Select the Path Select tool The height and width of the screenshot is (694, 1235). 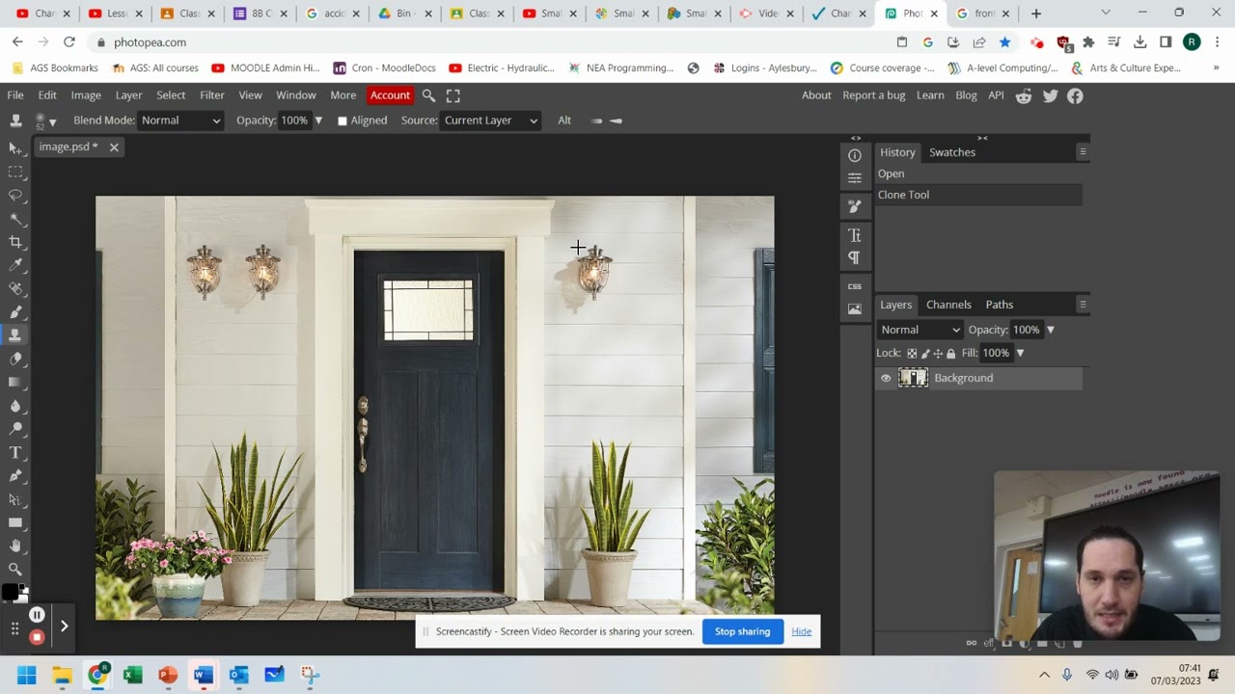(x=15, y=499)
